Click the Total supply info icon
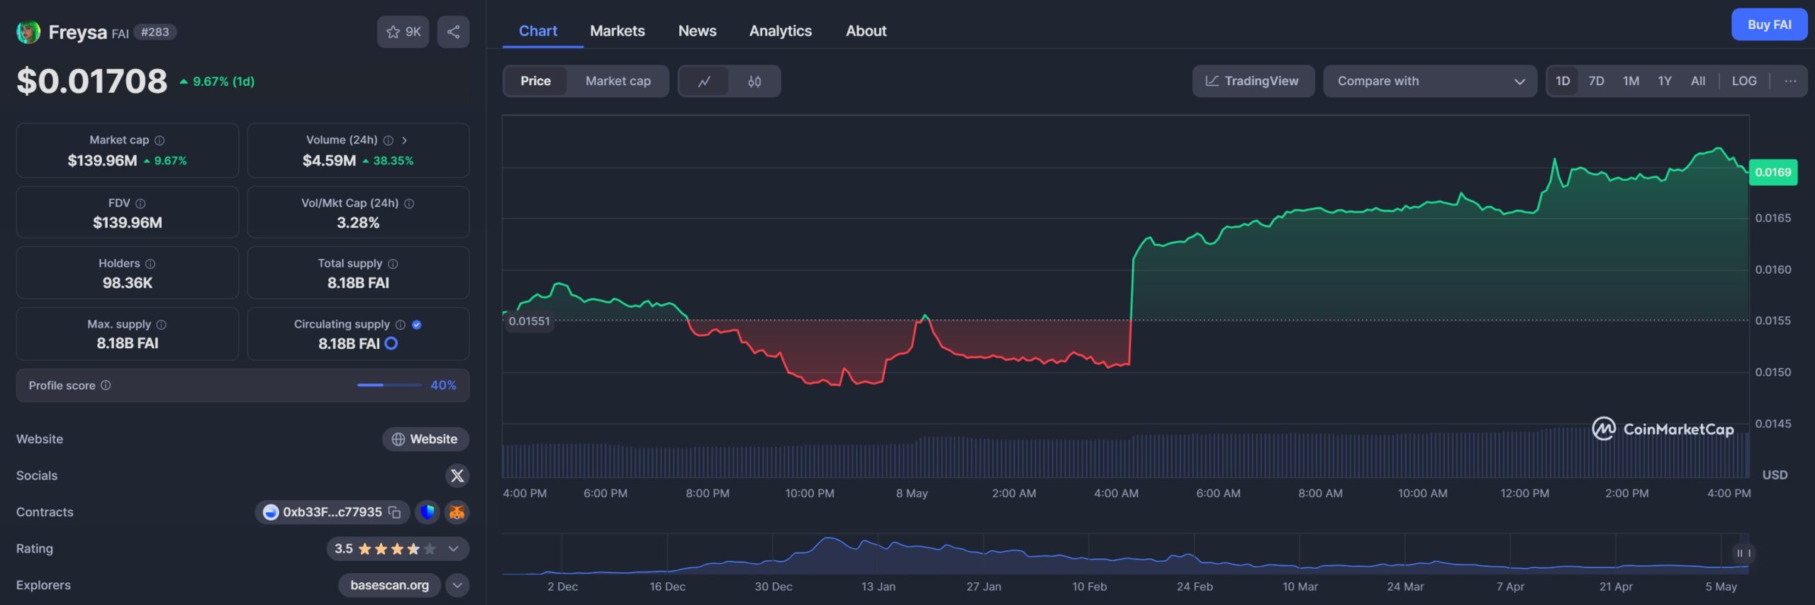The image size is (1815, 605). pyautogui.click(x=393, y=264)
